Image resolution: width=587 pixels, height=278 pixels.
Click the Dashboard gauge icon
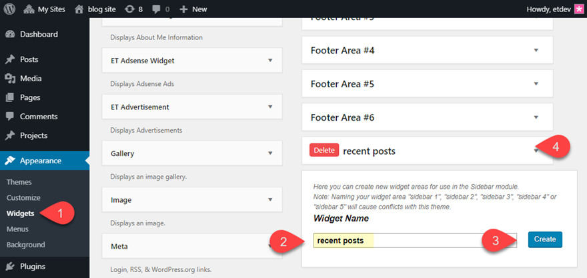click(x=10, y=34)
